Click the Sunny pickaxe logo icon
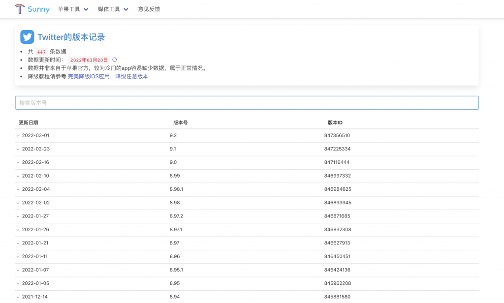504x303 pixels. pyautogui.click(x=20, y=9)
